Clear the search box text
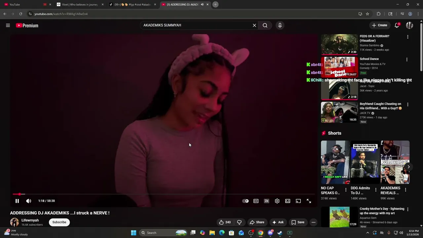Image resolution: width=423 pixels, height=238 pixels. point(254,25)
